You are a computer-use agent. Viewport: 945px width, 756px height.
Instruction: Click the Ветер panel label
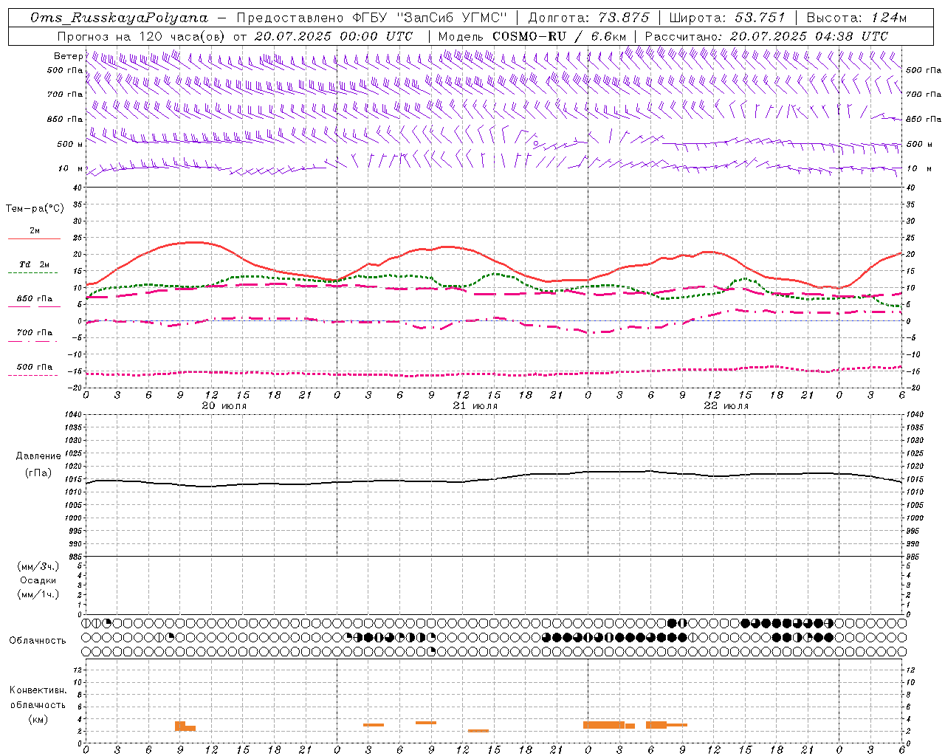point(68,56)
